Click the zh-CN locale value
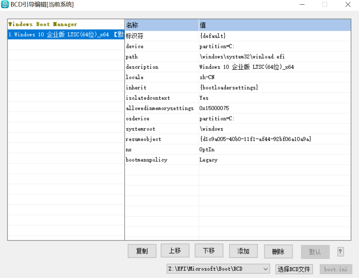 tap(207, 77)
